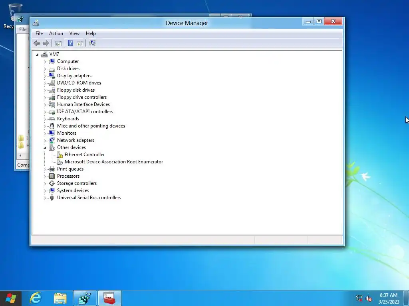Screen dimensions: 409x306
Task: Click the Display adapters icon
Action: point(52,76)
